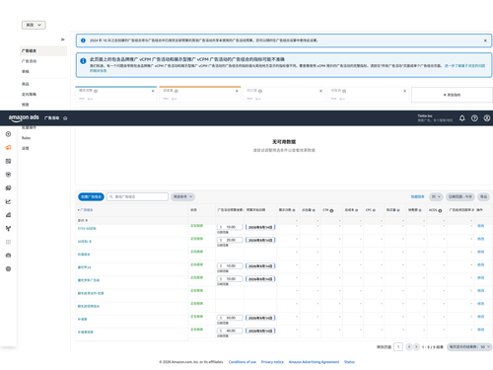Open the shield icon in the left rail

(x=8, y=175)
